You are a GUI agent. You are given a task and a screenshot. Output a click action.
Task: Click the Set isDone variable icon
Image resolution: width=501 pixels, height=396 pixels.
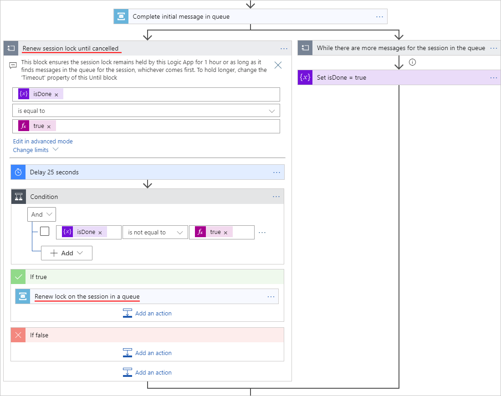click(305, 77)
